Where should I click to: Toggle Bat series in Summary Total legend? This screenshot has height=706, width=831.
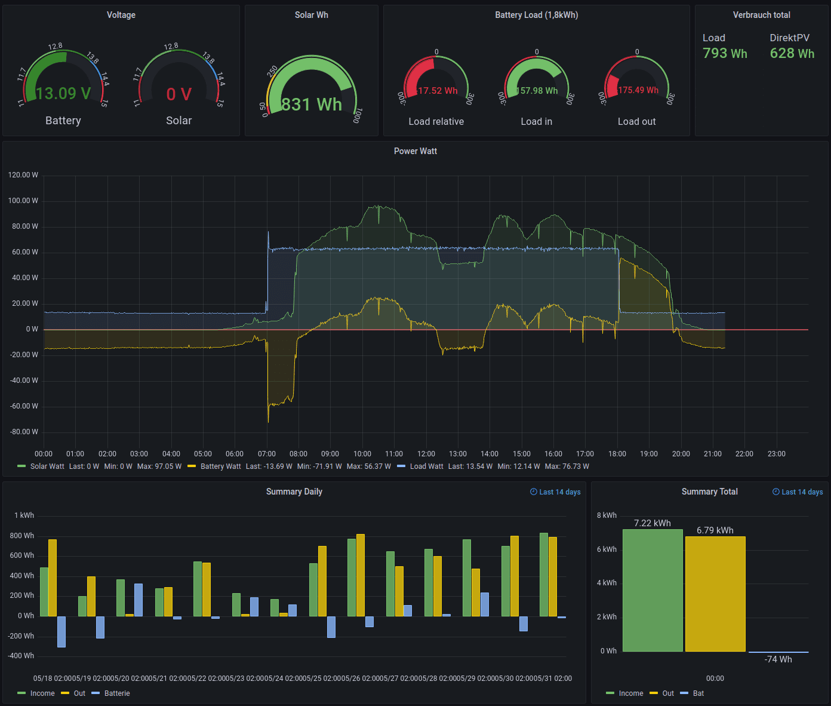(x=698, y=693)
